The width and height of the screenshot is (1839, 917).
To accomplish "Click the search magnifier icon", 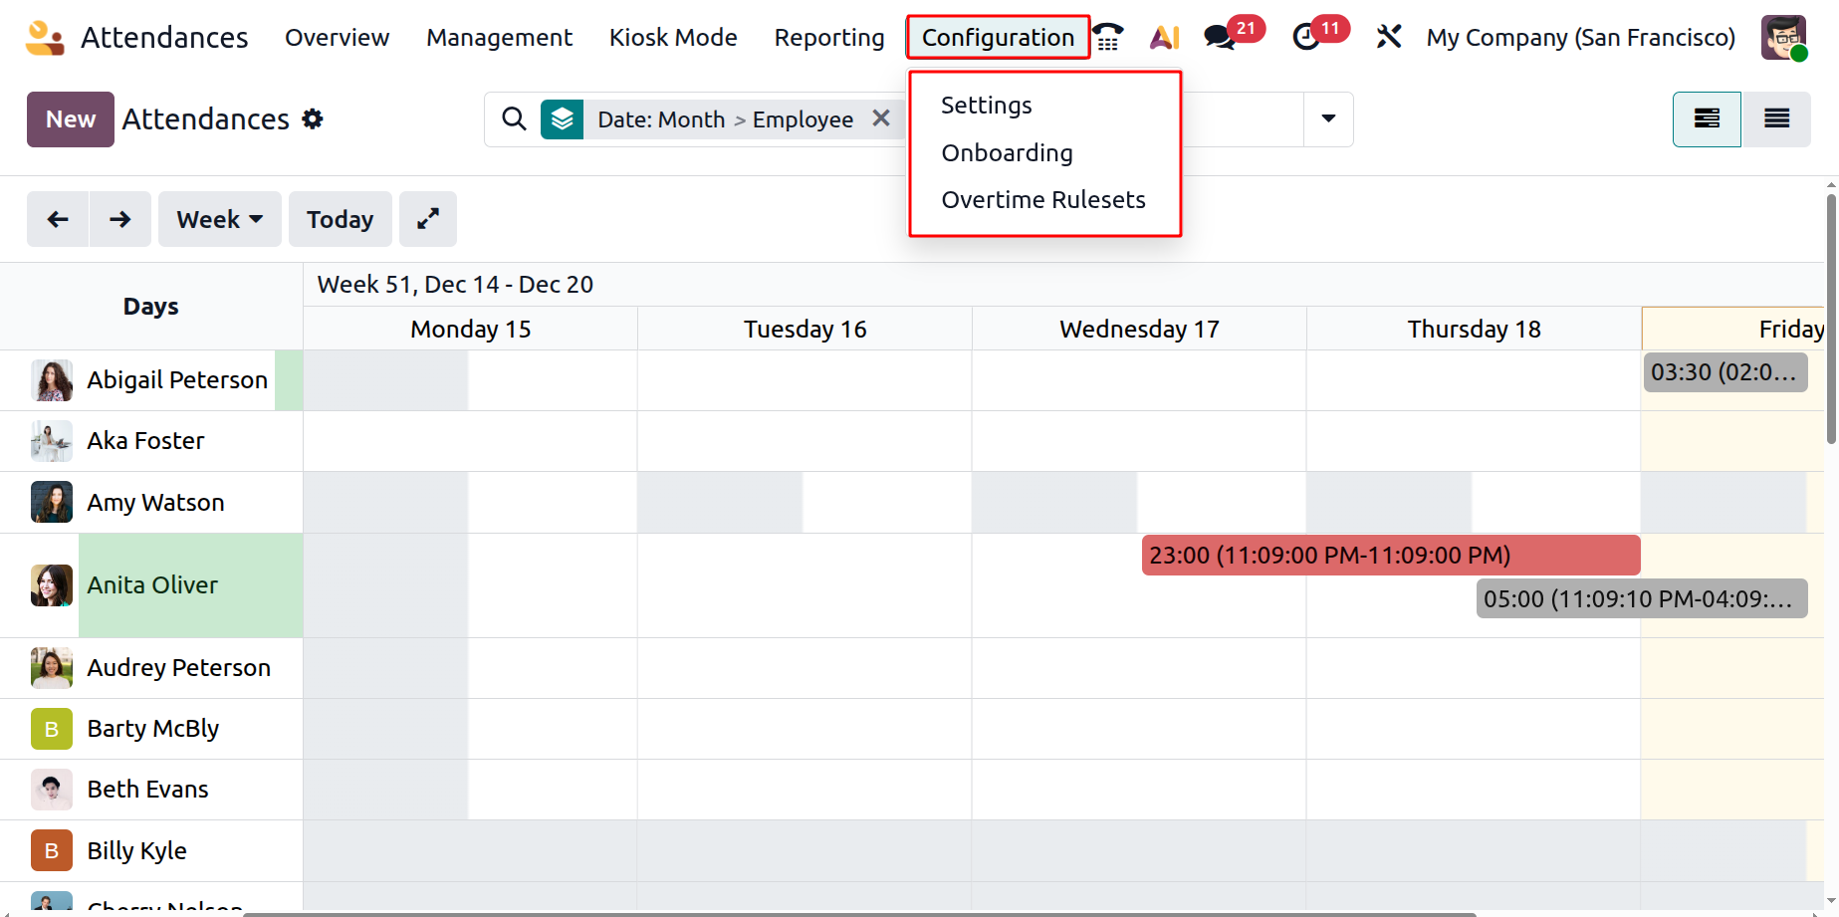I will 514,119.
